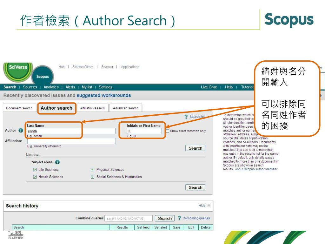325x244 pixels.
Task: Click the Save column header
Action: point(176,227)
